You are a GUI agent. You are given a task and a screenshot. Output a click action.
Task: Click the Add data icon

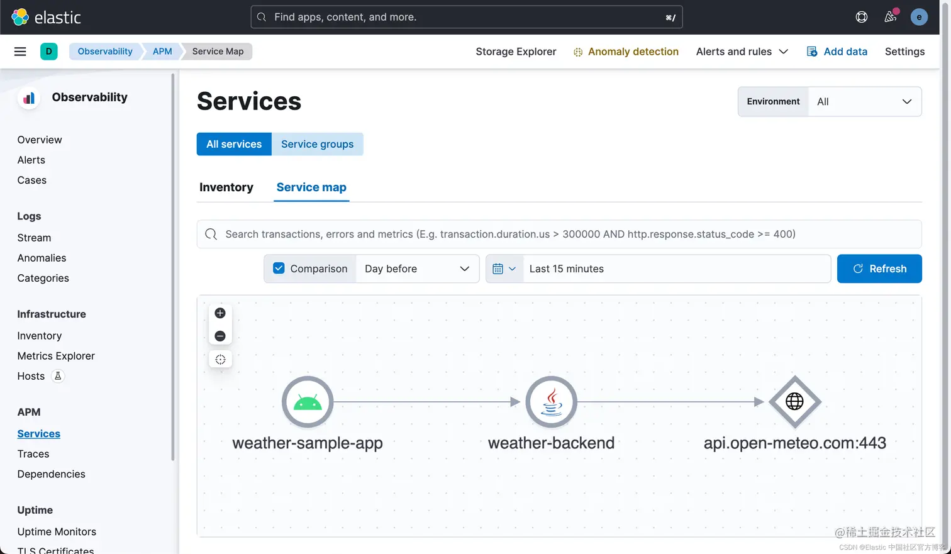[x=812, y=52]
